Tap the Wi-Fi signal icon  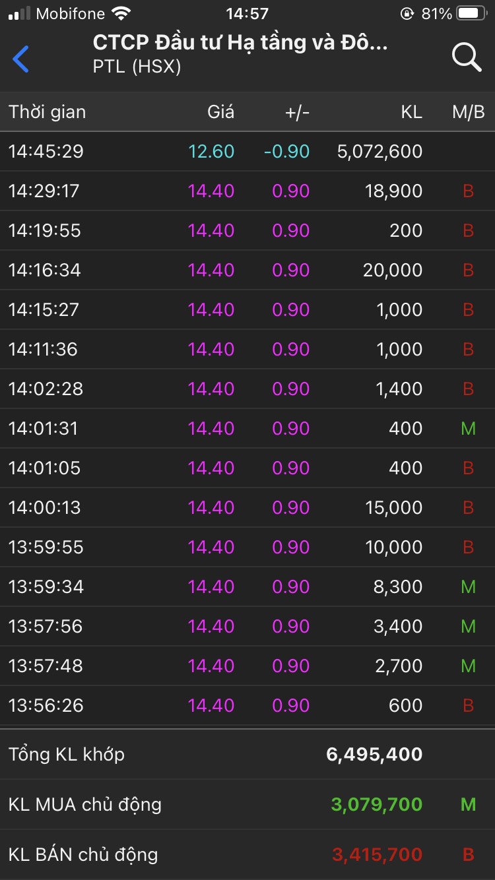(121, 14)
